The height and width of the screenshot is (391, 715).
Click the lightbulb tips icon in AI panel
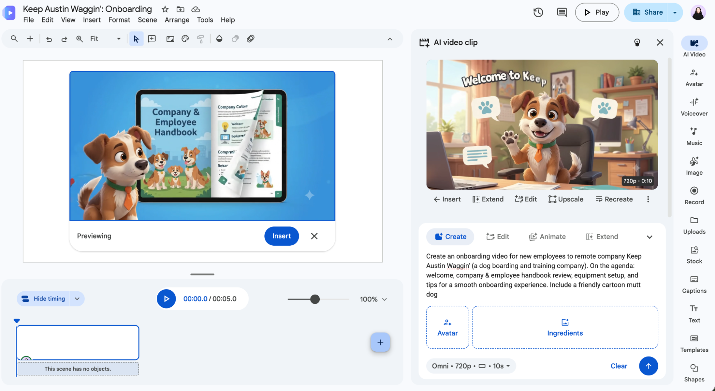pos(637,42)
